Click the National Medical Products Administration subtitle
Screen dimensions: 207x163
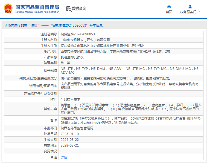click(x=37, y=12)
